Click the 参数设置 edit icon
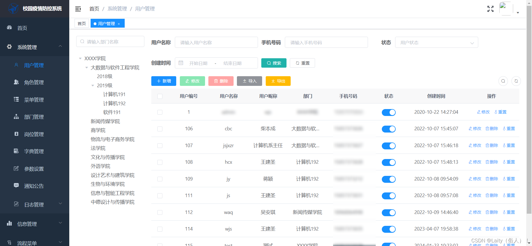The height and width of the screenshot is (246, 532). (x=16, y=168)
